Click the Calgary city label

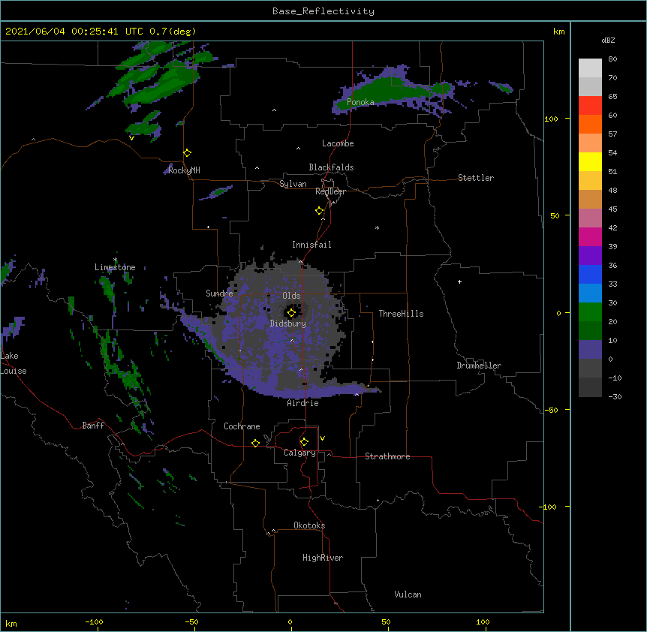pyautogui.click(x=299, y=453)
